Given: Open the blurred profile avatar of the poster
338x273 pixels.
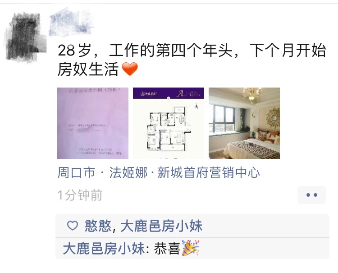Looking at the screenshot, I should tap(25, 36).
